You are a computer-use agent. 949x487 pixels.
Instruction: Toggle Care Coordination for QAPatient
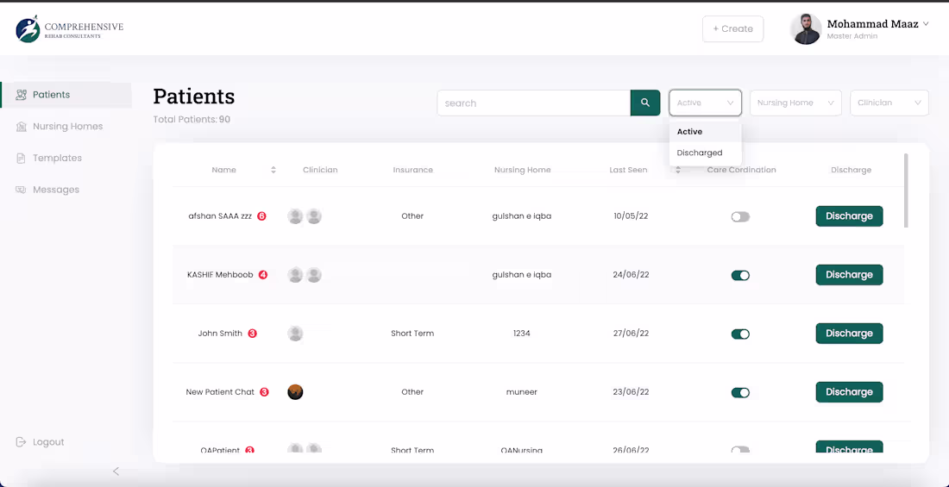740,450
